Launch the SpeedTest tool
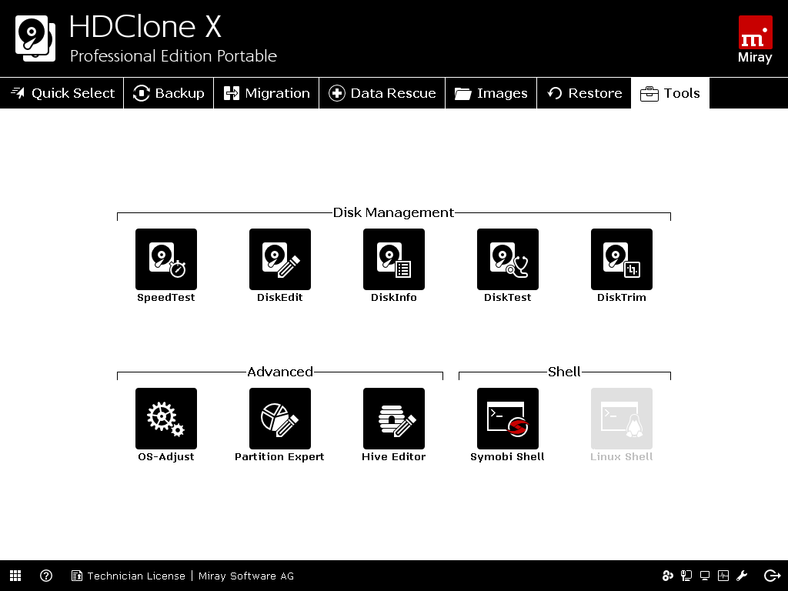Screen dimensions: 788x591 pyautogui.click(x=166, y=259)
